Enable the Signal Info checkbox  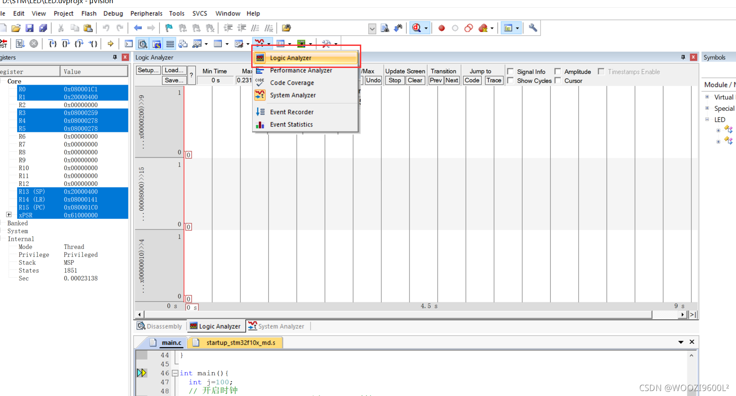pyautogui.click(x=511, y=72)
